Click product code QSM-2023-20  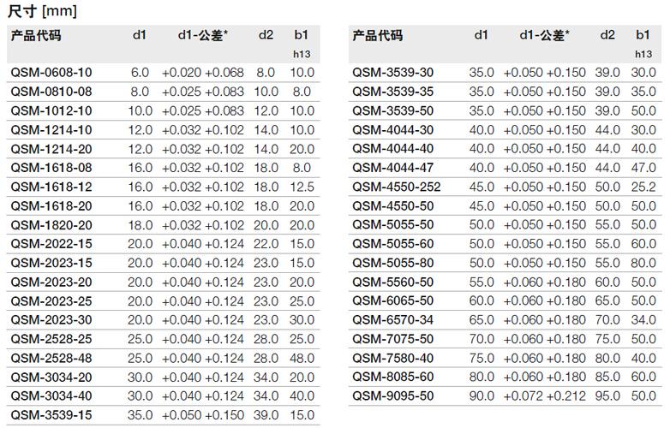coord(51,282)
